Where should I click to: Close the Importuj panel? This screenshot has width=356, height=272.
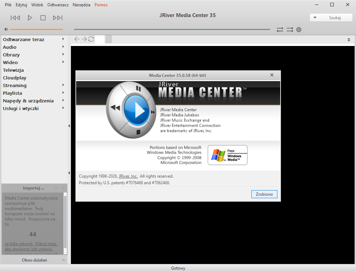tap(63, 188)
